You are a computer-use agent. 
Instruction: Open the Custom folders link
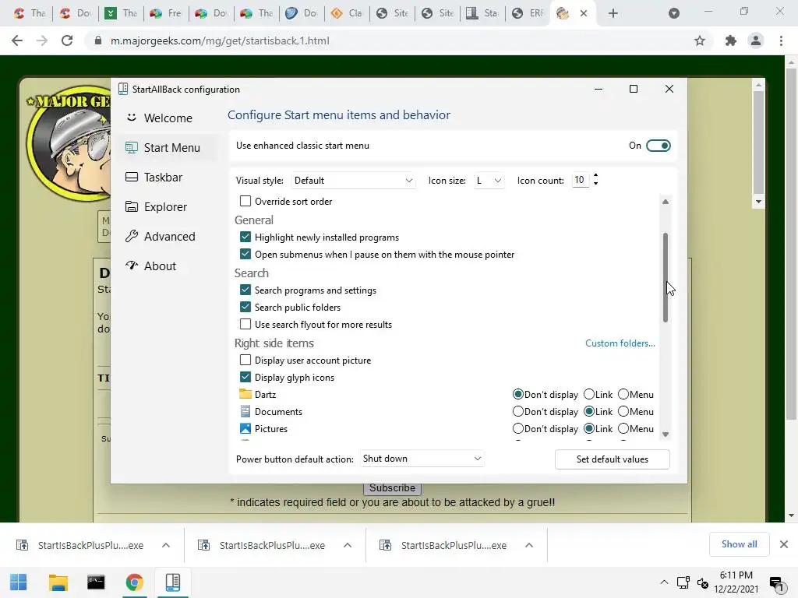coord(620,343)
